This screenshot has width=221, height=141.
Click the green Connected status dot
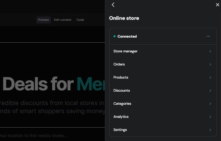[x=115, y=36]
